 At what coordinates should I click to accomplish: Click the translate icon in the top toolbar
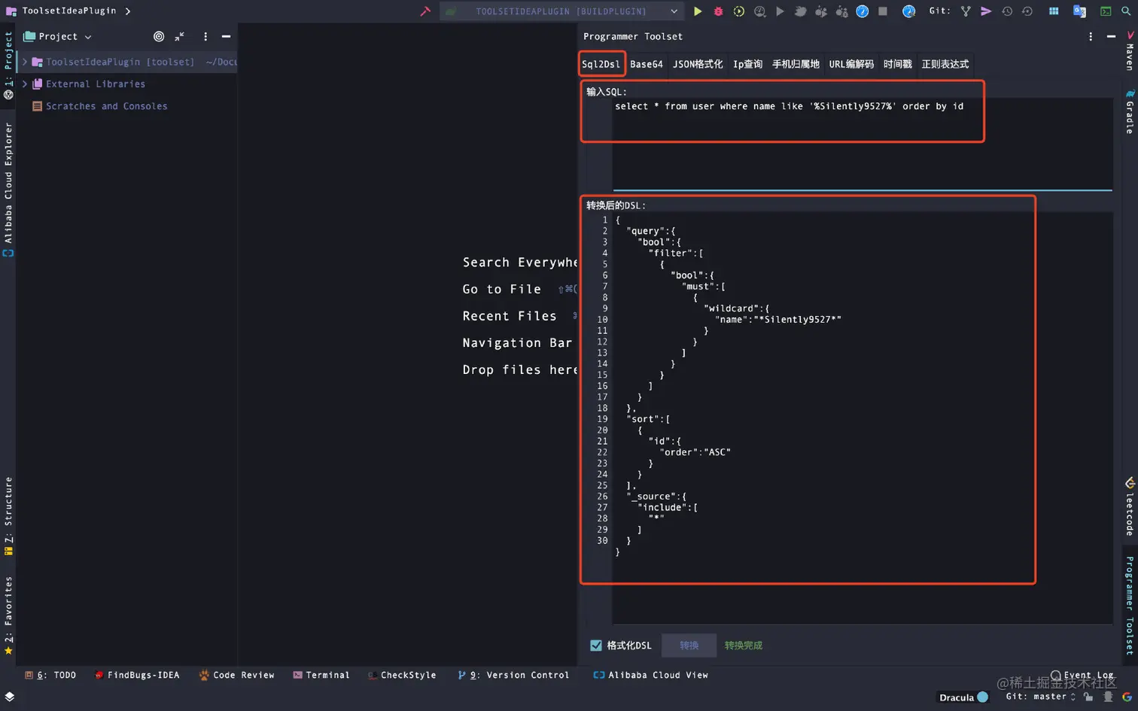(x=1079, y=11)
